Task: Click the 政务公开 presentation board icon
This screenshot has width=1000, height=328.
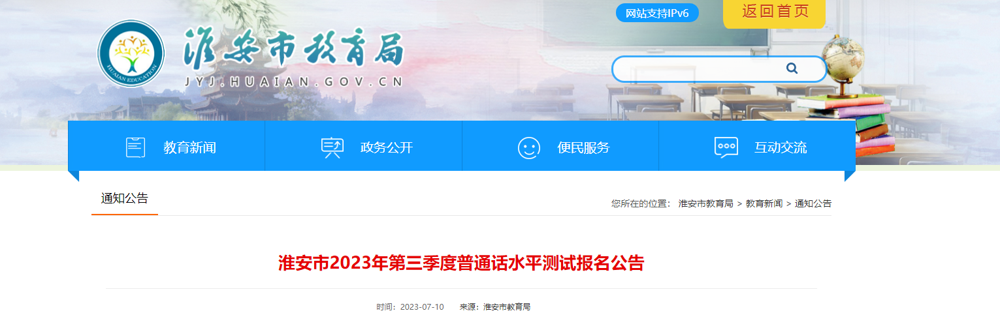Action: point(332,147)
